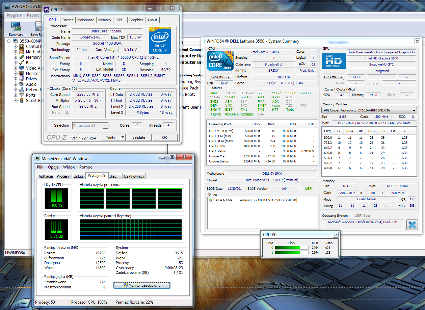The image size is (425, 310).
Task: Open the Tools dropdown arrow in CPU-Z
Action: tap(123, 137)
